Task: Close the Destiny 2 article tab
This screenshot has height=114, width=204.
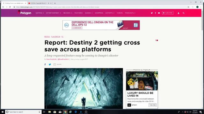Action: pos(25,3)
